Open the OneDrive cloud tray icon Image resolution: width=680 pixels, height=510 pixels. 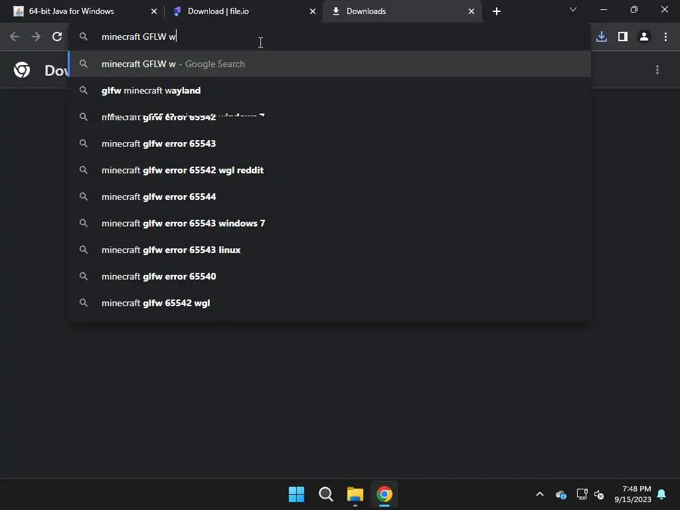560,494
